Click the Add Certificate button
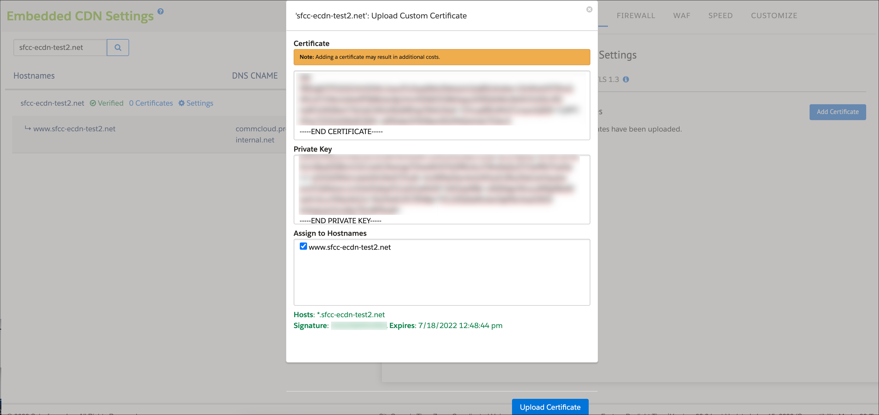 point(838,112)
